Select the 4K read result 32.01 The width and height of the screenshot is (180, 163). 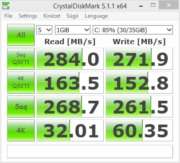70,130
